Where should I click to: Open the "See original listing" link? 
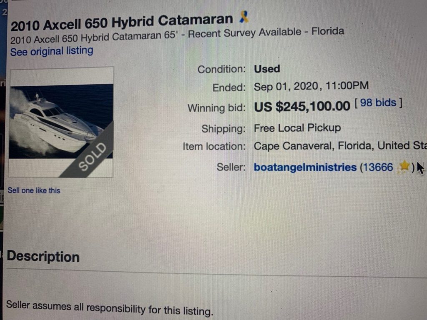pyautogui.click(x=52, y=52)
